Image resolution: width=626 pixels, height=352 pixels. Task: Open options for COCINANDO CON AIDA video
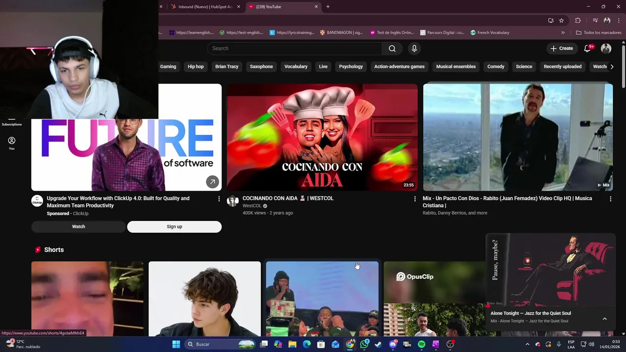point(415,199)
